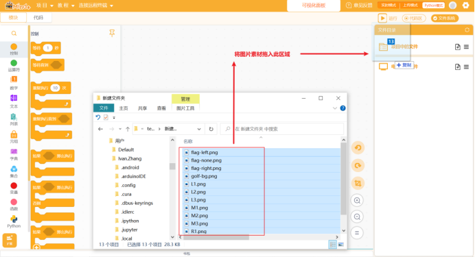Refresh the Explorer address bar
The width and height of the screenshot is (475, 257).
(x=211, y=129)
